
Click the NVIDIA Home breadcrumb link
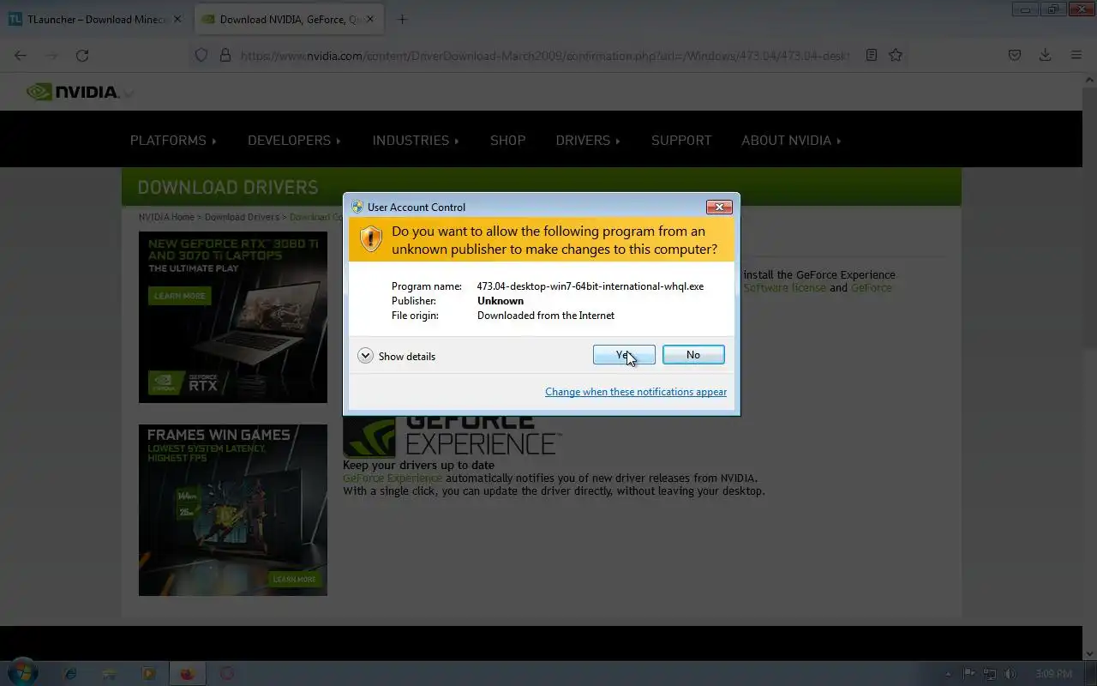[x=166, y=217]
